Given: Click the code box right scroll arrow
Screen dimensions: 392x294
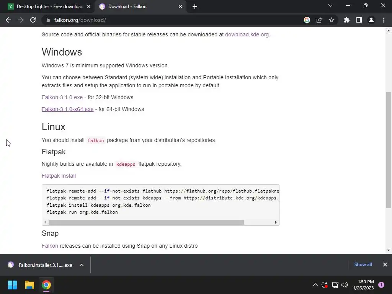Looking at the screenshot, I should point(276,222).
